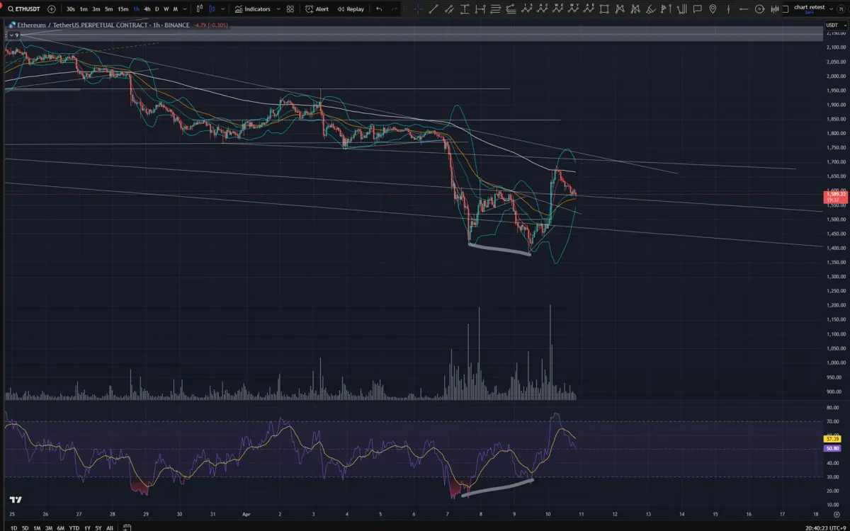Click the volume bars toolbar icon
This screenshot has height=531, width=850.
[x=774, y=9]
